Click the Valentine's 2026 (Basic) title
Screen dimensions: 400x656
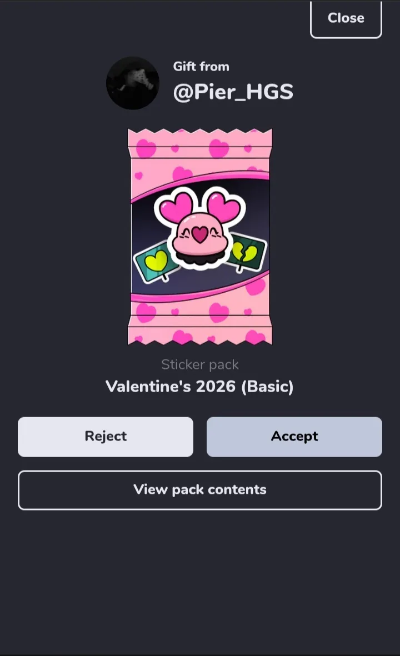click(199, 386)
